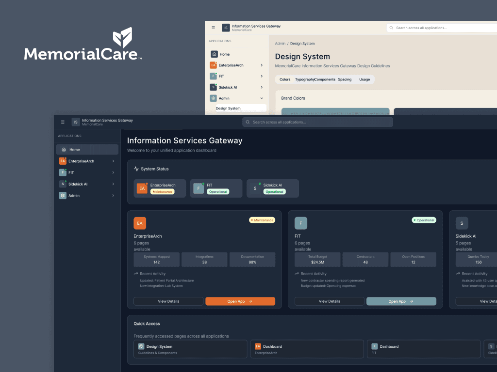Click the teal brand color swatch
This screenshot has width=497, height=372.
[335, 111]
